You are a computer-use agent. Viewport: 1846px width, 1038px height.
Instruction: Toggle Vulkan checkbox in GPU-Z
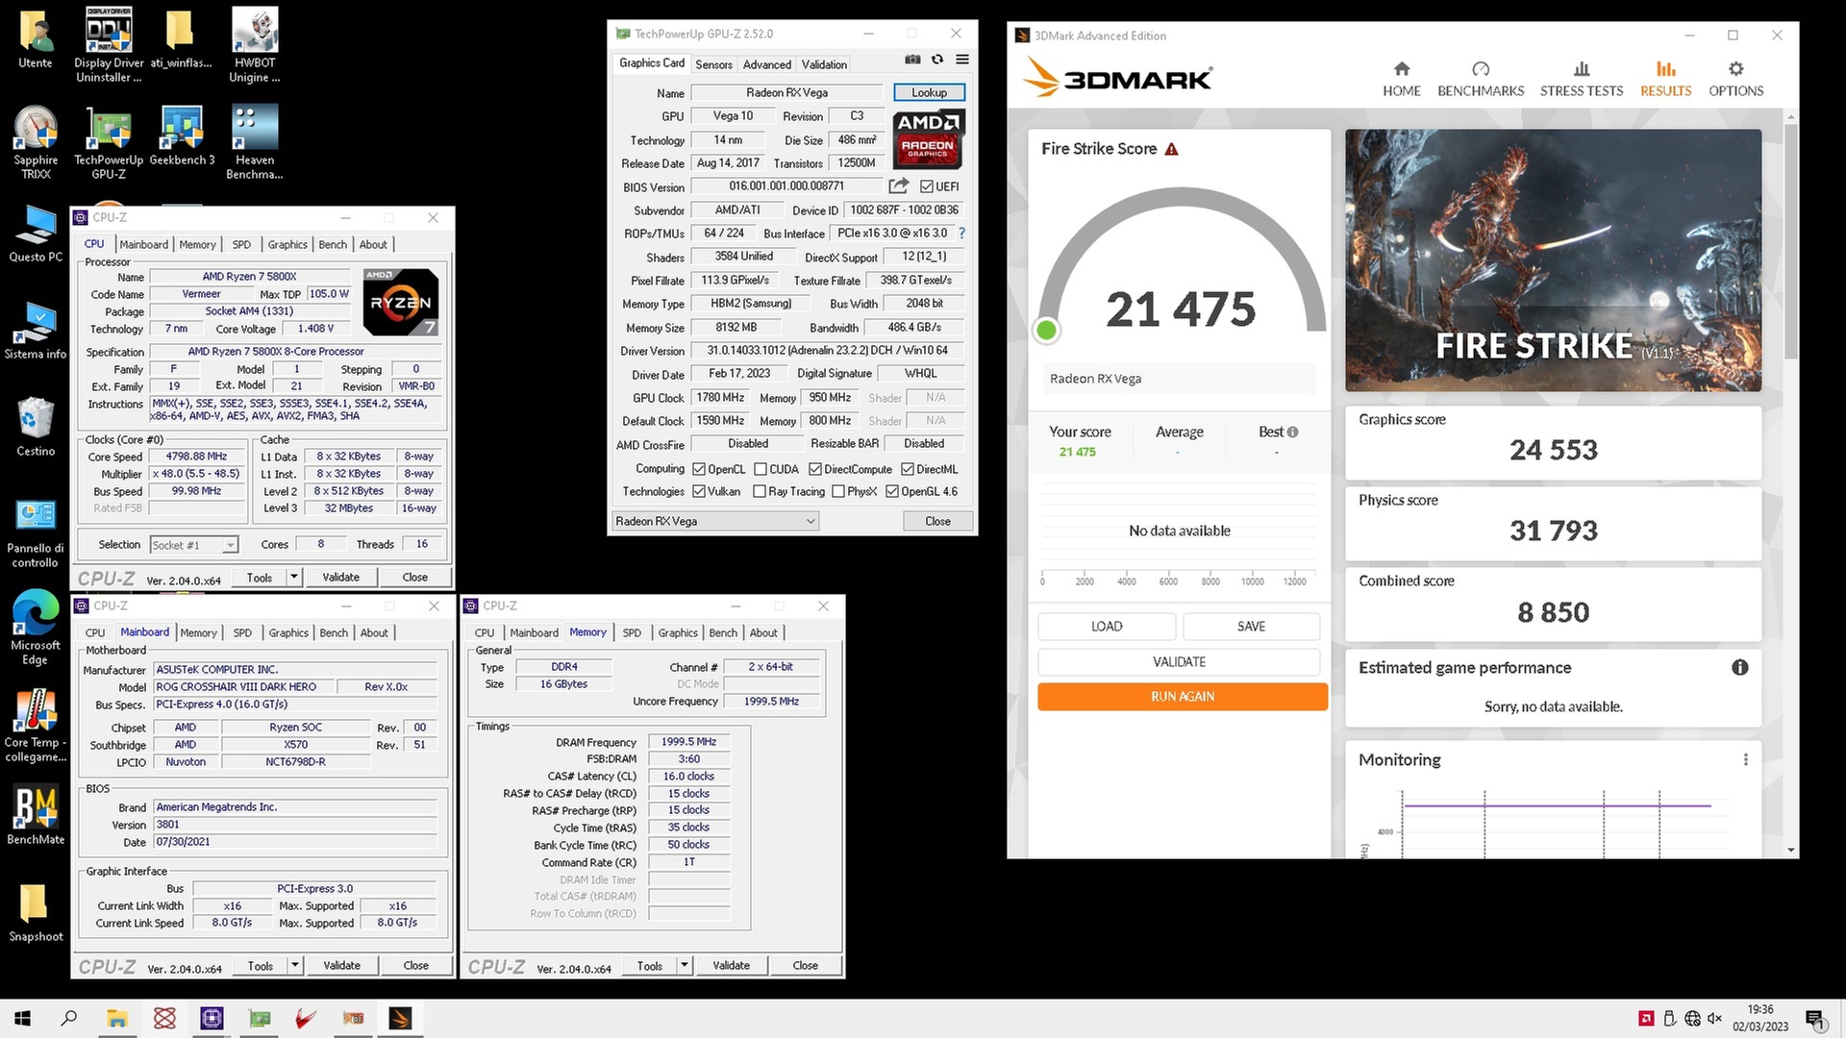click(699, 491)
